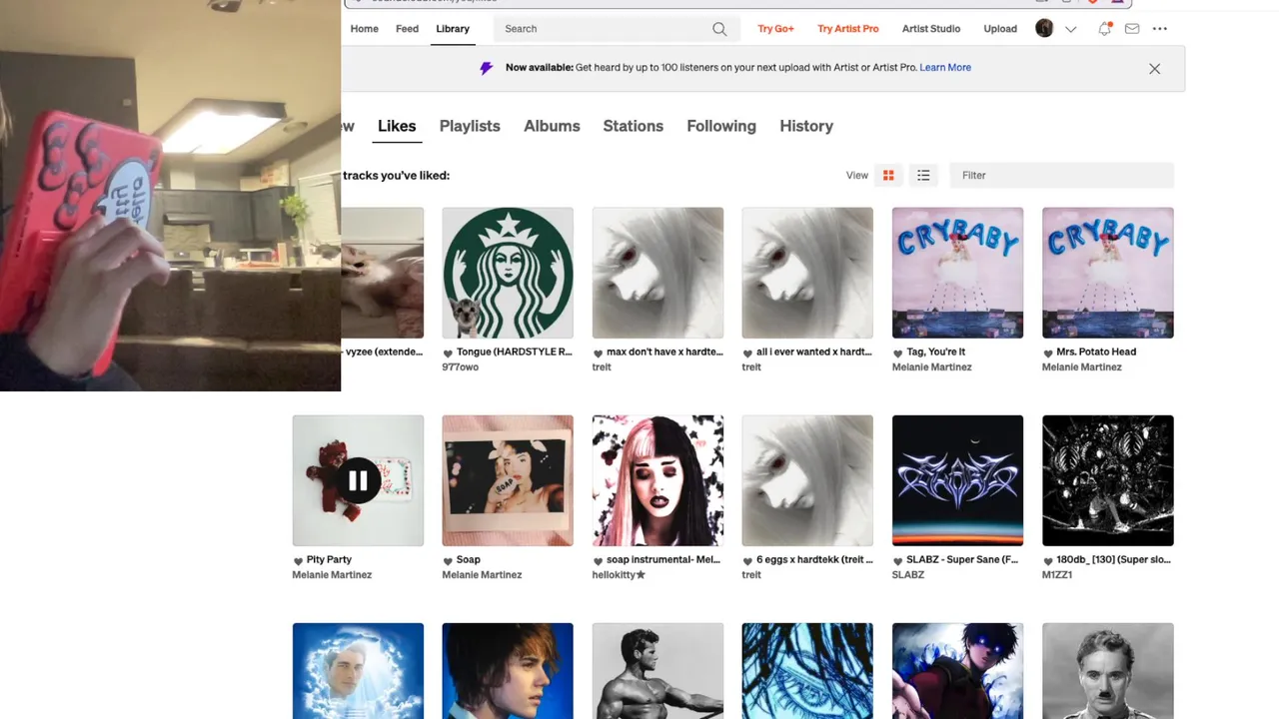Open hellokitty★ artist link
This screenshot has height=719, width=1279.
point(619,575)
